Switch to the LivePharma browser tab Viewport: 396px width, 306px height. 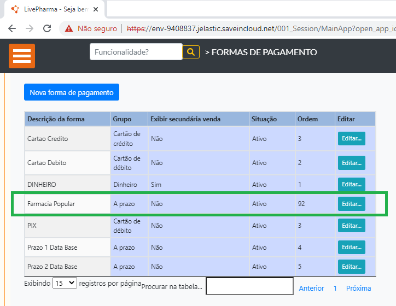[x=52, y=9]
